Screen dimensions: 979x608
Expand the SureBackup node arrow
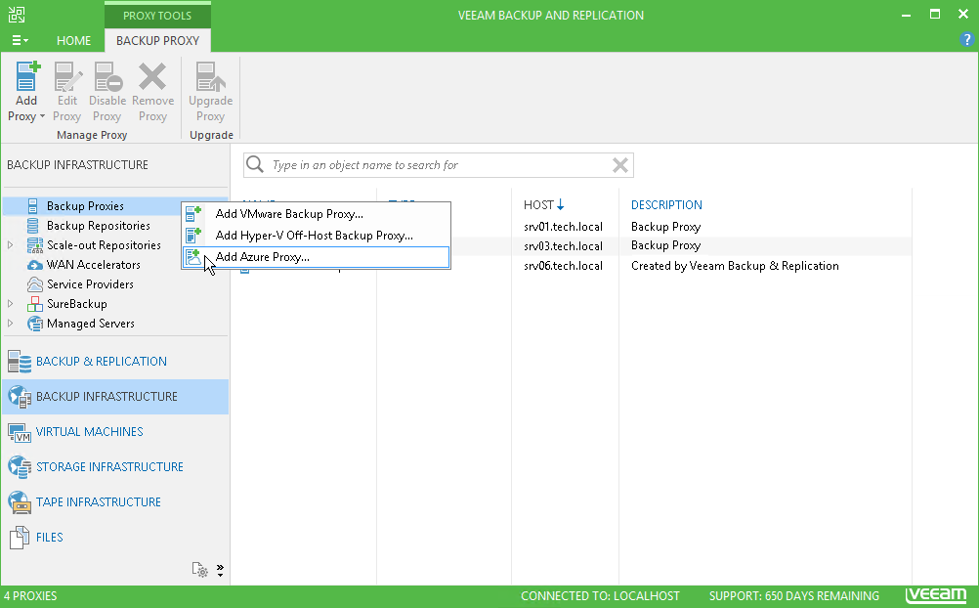click(11, 304)
